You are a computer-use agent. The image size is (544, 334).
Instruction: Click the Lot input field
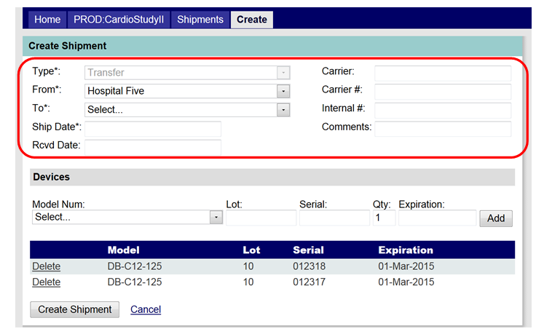click(261, 218)
